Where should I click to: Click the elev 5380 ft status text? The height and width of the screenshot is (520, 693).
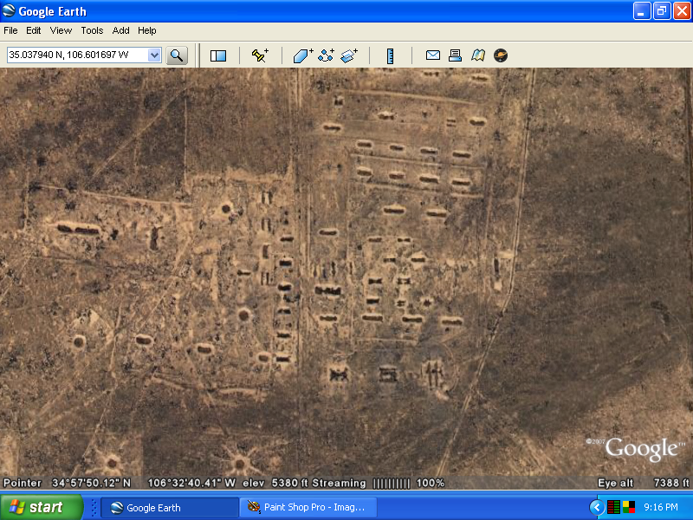[x=275, y=483]
